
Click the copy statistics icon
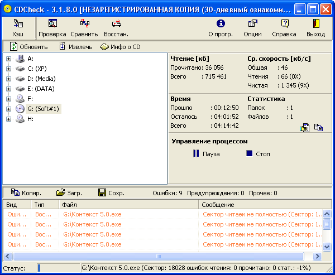(x=318, y=128)
